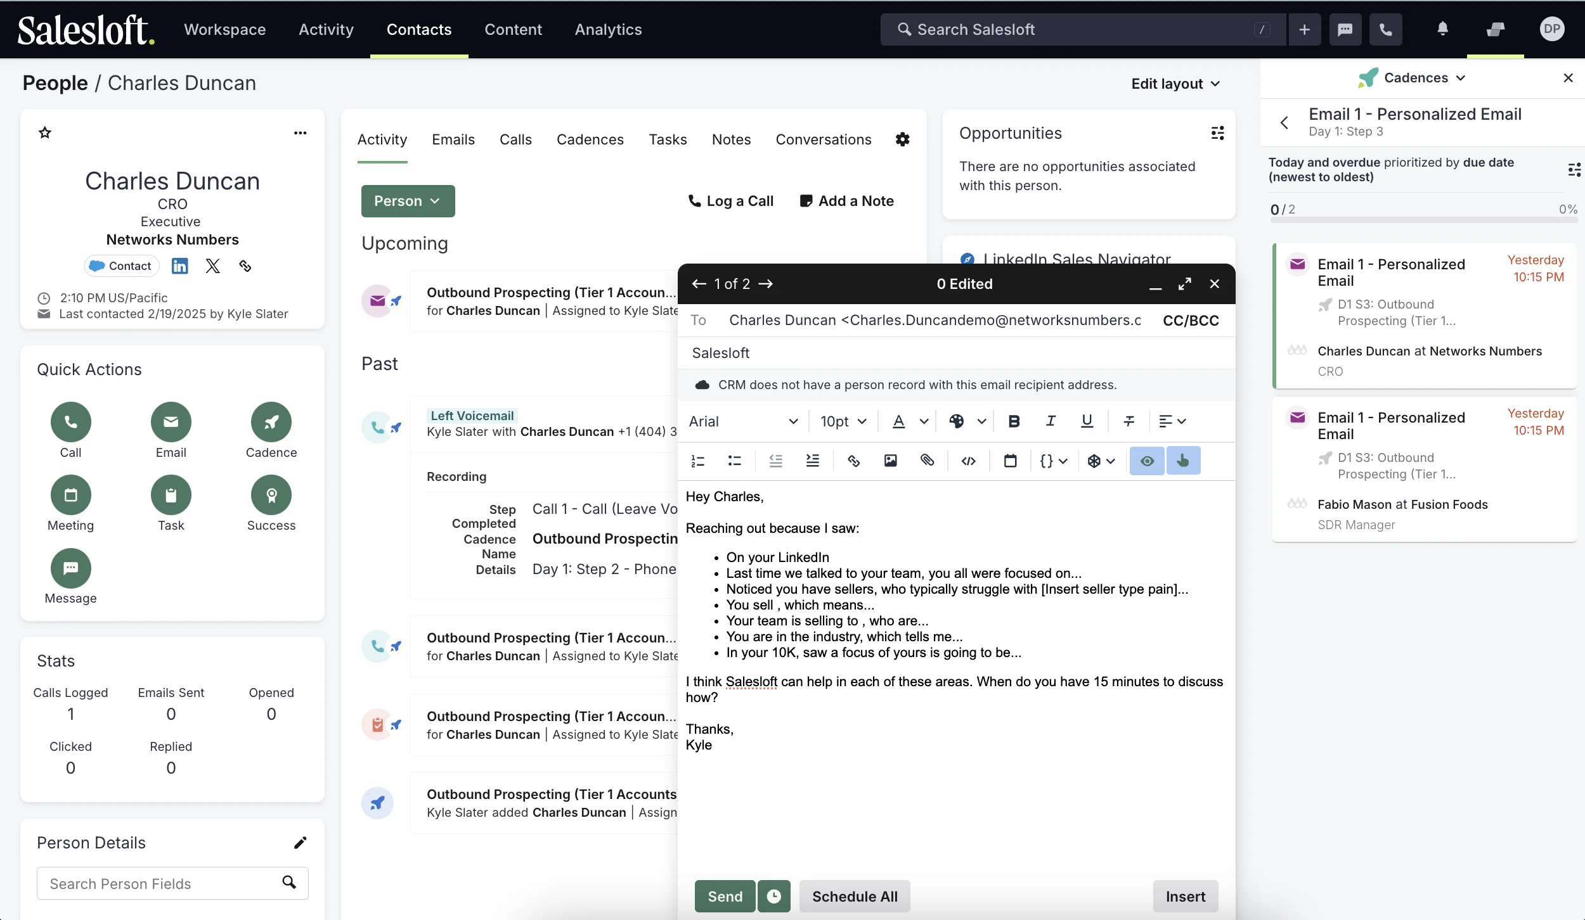The height and width of the screenshot is (920, 1585).
Task: Open the Activity top navigation item
Action: [327, 29]
